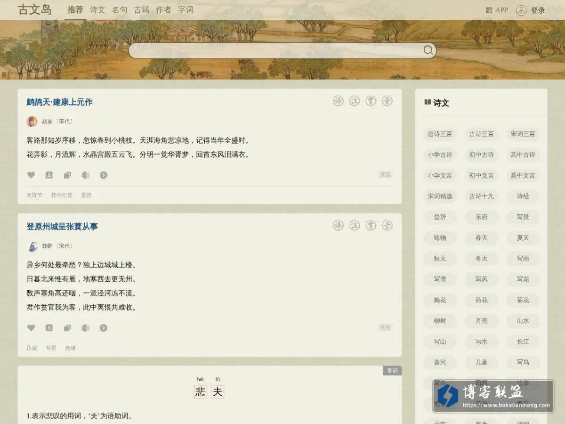
Task: Click the 常识 label on the 悲夫 card
Action: coord(392,370)
